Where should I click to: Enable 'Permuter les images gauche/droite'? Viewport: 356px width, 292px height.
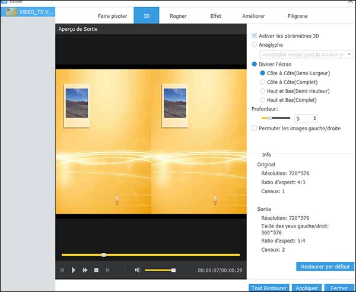[x=255, y=128]
